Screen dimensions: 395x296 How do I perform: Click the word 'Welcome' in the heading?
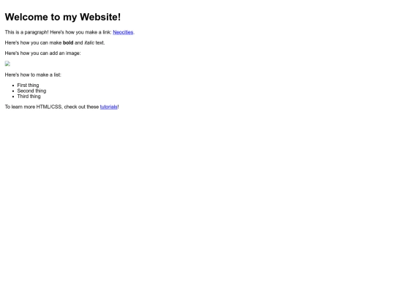point(26,17)
